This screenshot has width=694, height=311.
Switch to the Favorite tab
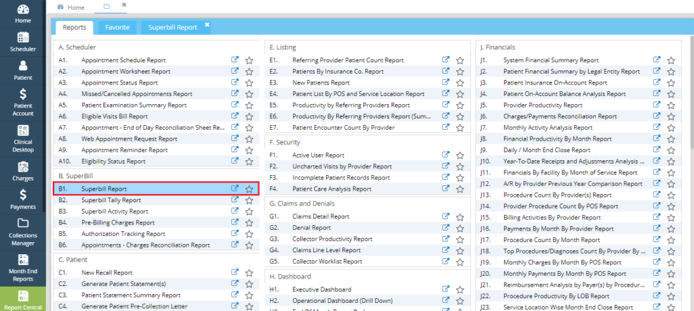point(117,28)
